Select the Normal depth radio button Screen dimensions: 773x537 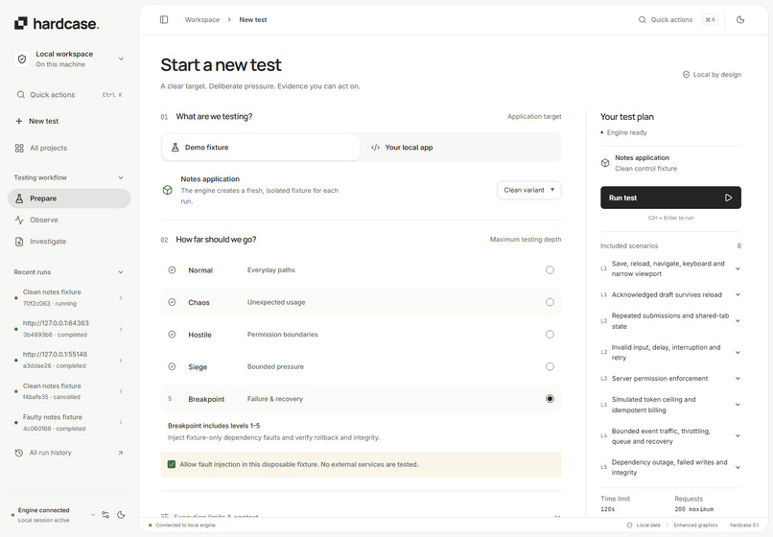[550, 269]
